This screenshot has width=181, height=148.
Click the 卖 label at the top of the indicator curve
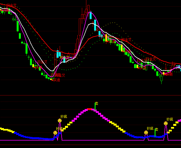[x=97, y=103]
